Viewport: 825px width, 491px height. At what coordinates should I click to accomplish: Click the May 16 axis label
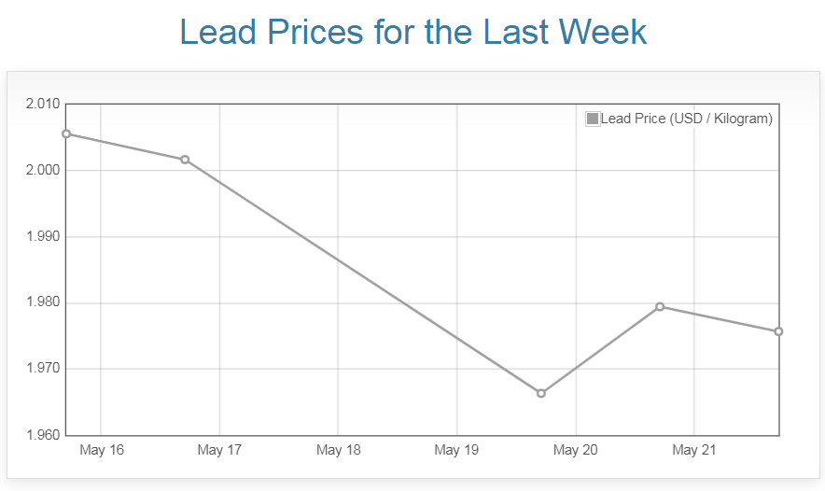pos(102,450)
